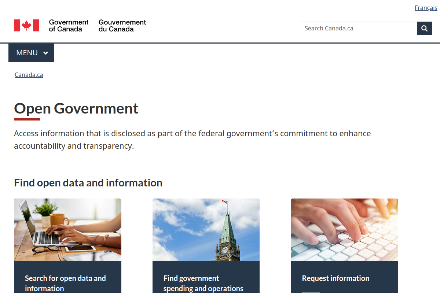Image resolution: width=440 pixels, height=293 pixels.
Task: Open the laptop typing card image
Action: coord(67,230)
